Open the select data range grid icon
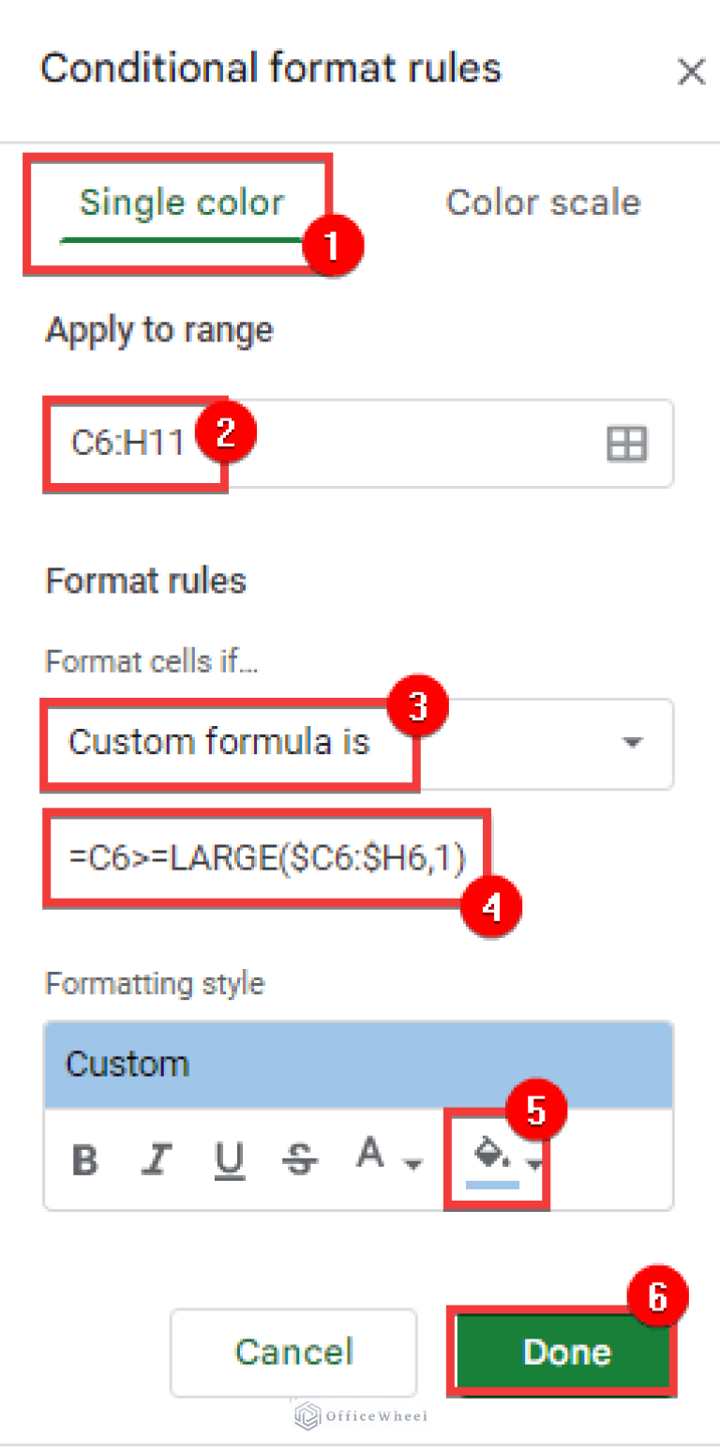This screenshot has width=720, height=1452. (627, 444)
